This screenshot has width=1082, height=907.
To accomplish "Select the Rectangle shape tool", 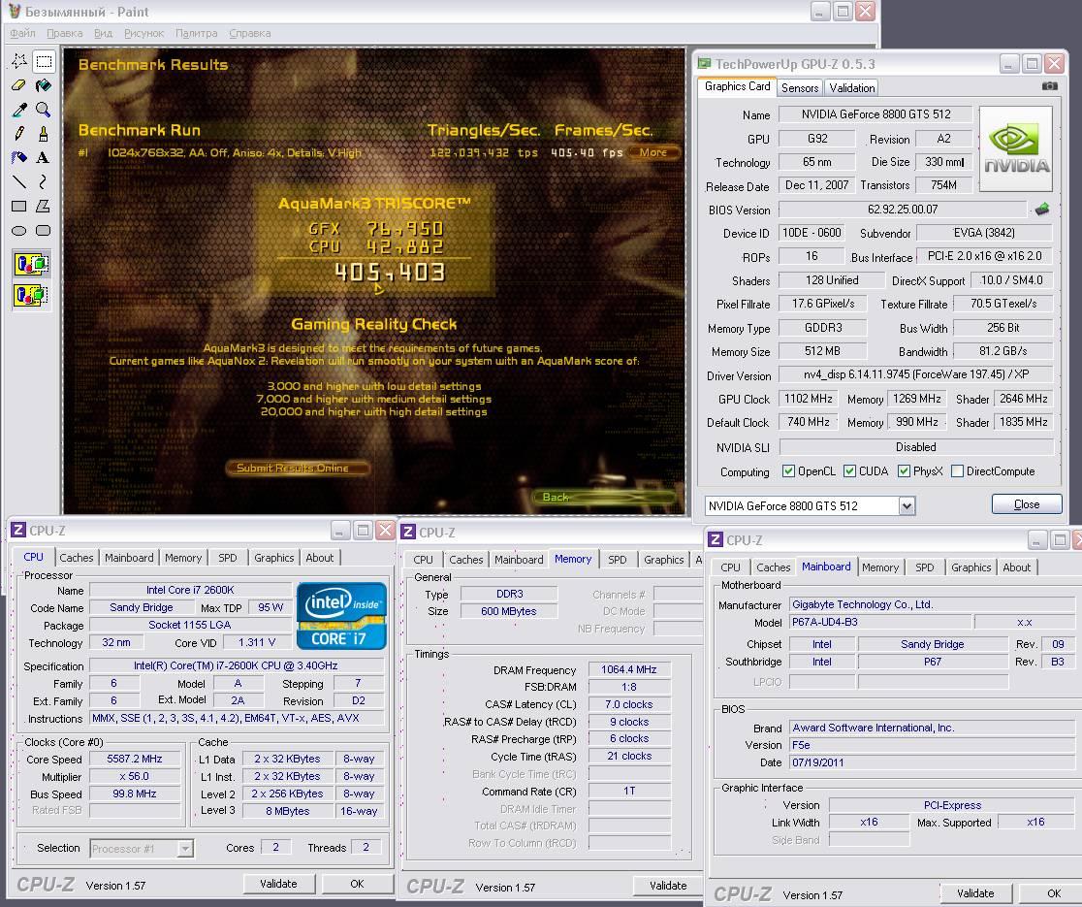I will (19, 207).
